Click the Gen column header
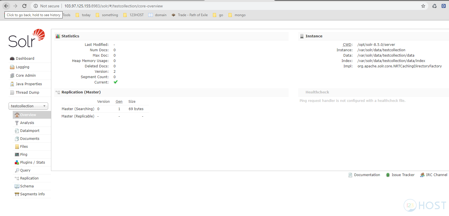This screenshot has height=216, width=449. (x=119, y=102)
